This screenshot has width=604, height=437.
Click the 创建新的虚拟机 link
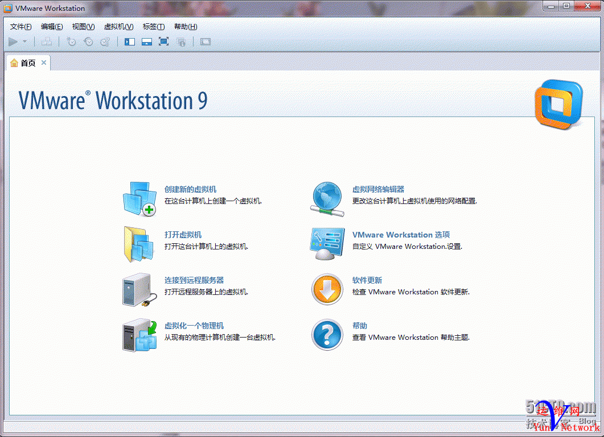point(190,189)
